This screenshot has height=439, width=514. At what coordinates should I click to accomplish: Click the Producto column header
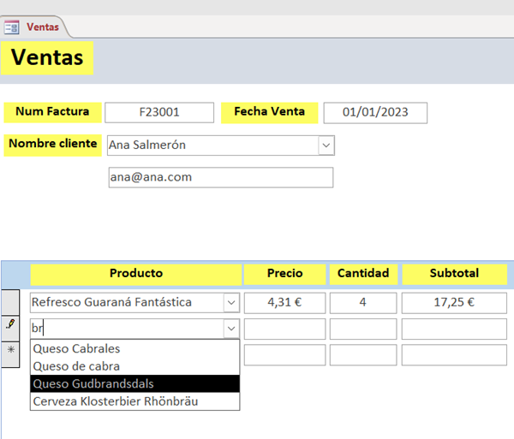(x=135, y=274)
